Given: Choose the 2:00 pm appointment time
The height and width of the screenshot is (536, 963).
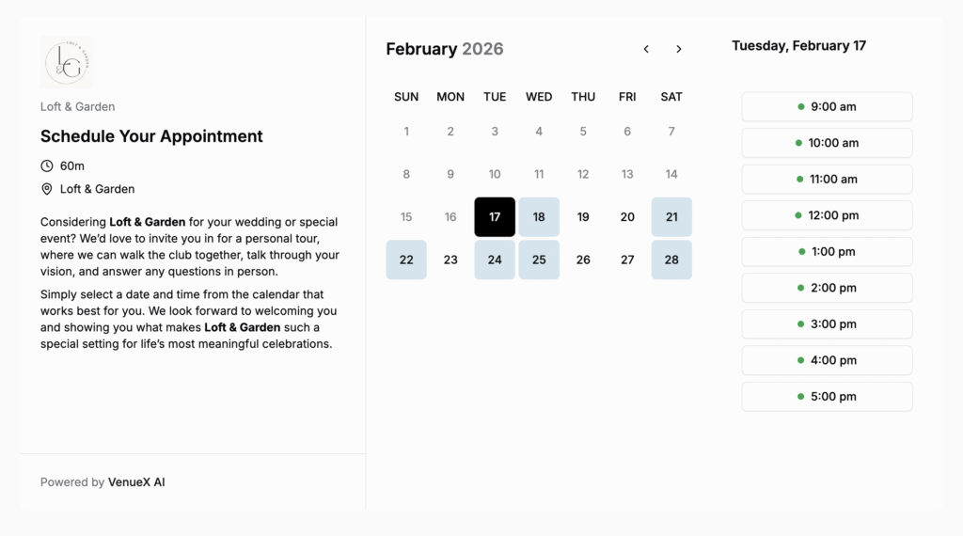Looking at the screenshot, I should pos(827,288).
